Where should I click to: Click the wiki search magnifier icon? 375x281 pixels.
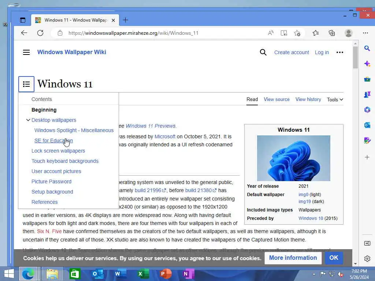click(263, 52)
